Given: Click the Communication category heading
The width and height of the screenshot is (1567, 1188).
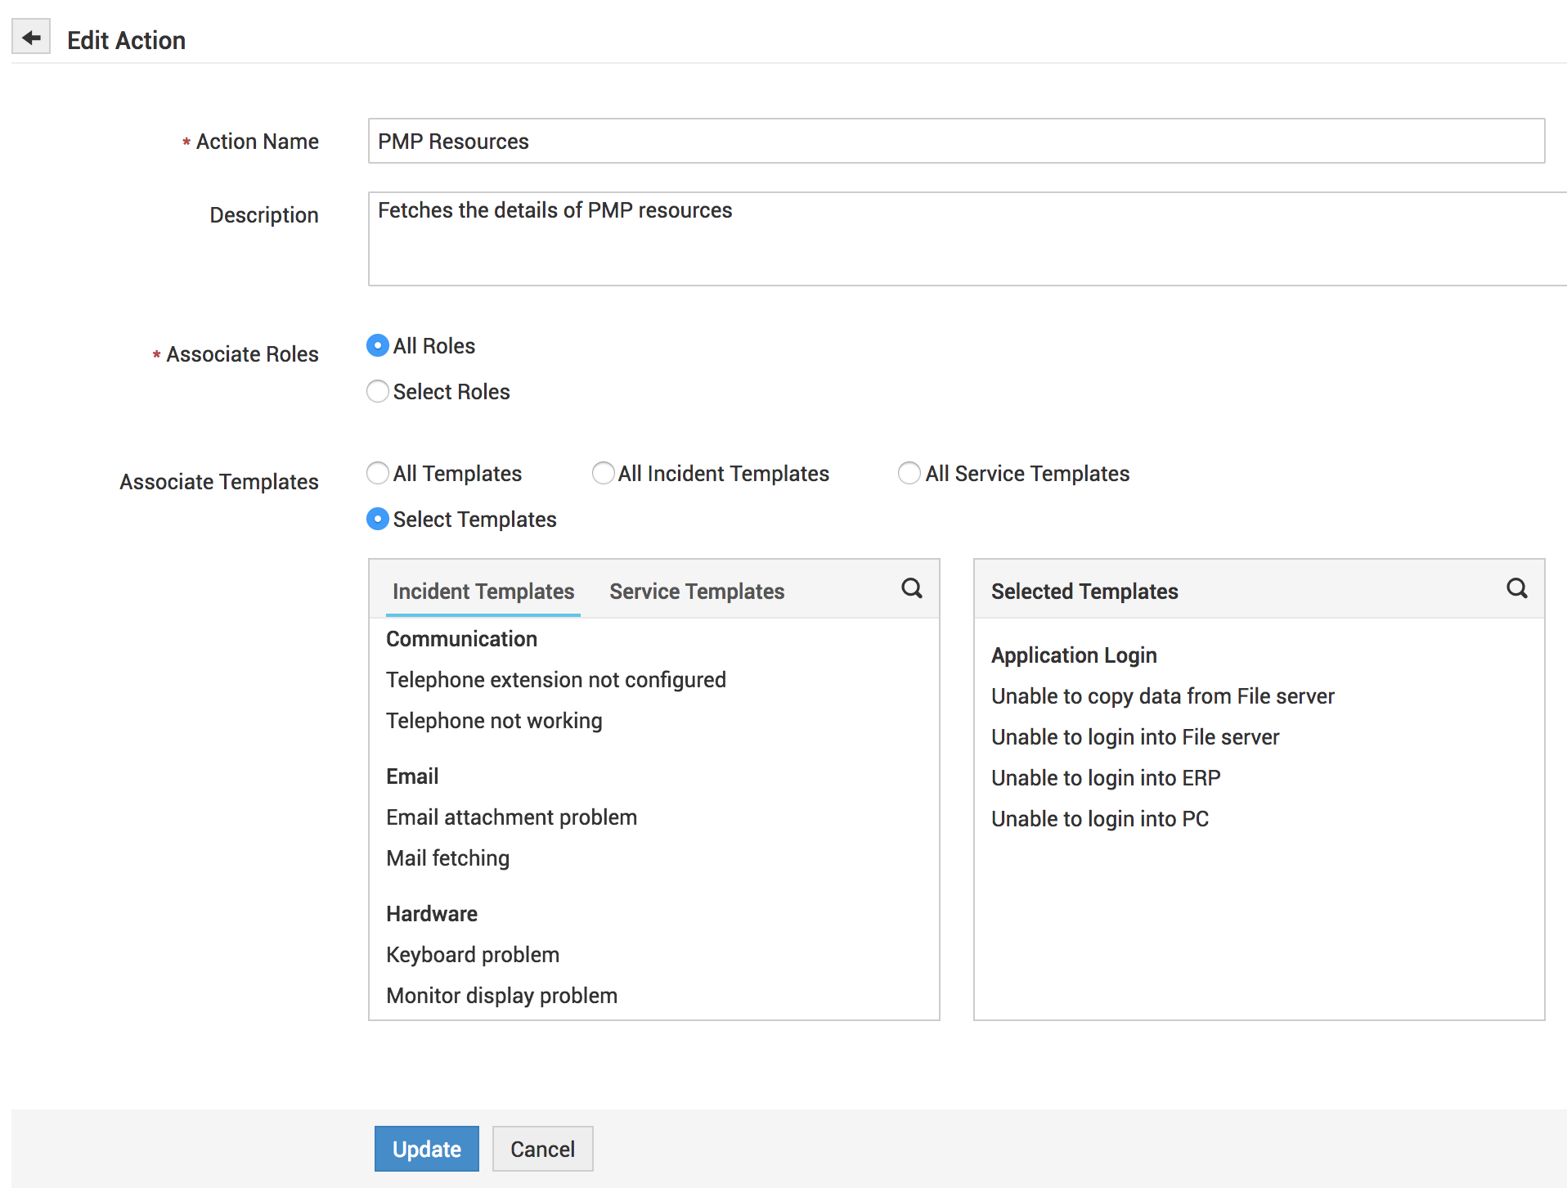Looking at the screenshot, I should click(461, 639).
